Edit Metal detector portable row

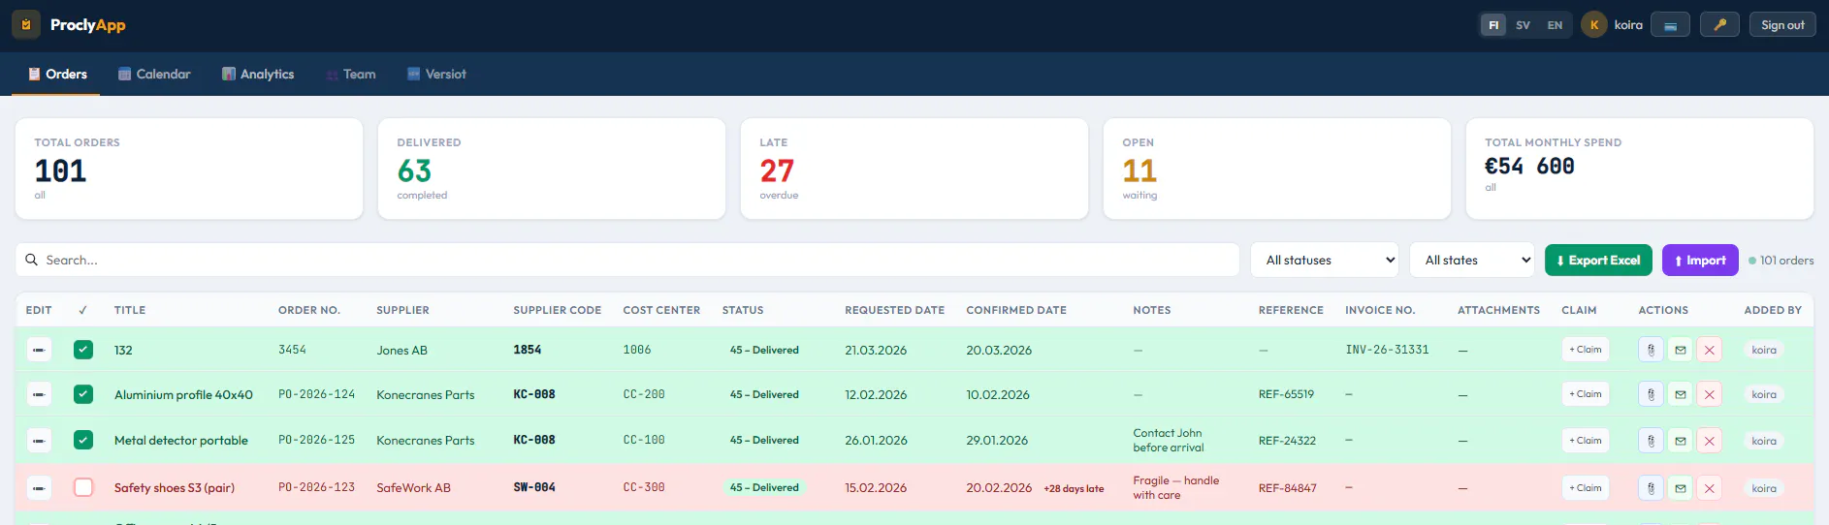(x=39, y=441)
